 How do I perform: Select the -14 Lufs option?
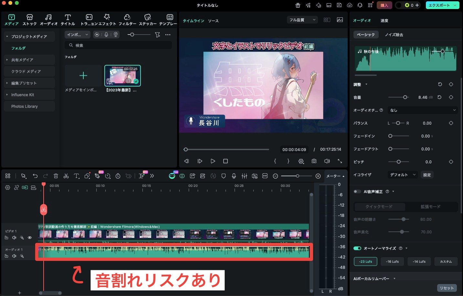point(419,261)
